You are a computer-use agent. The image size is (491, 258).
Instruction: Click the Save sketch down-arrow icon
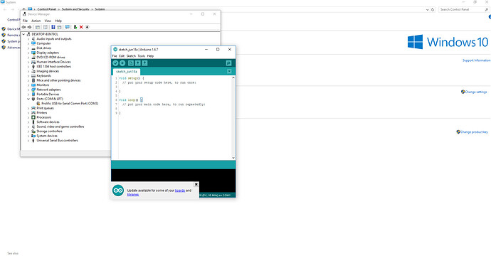(x=144, y=63)
